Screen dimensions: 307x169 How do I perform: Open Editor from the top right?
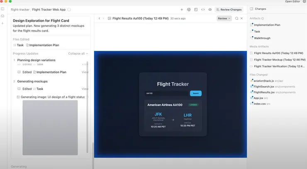[292, 1]
